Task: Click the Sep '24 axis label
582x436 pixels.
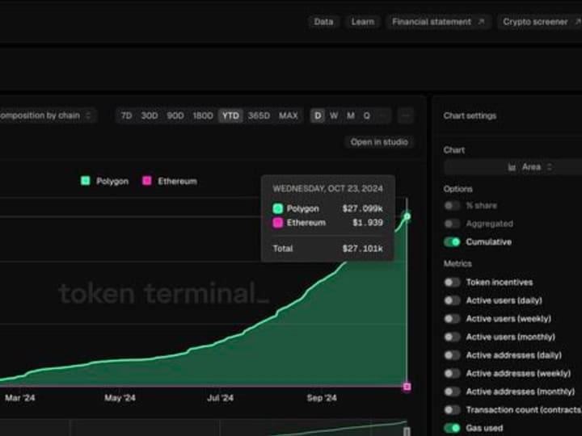Action: coord(322,398)
